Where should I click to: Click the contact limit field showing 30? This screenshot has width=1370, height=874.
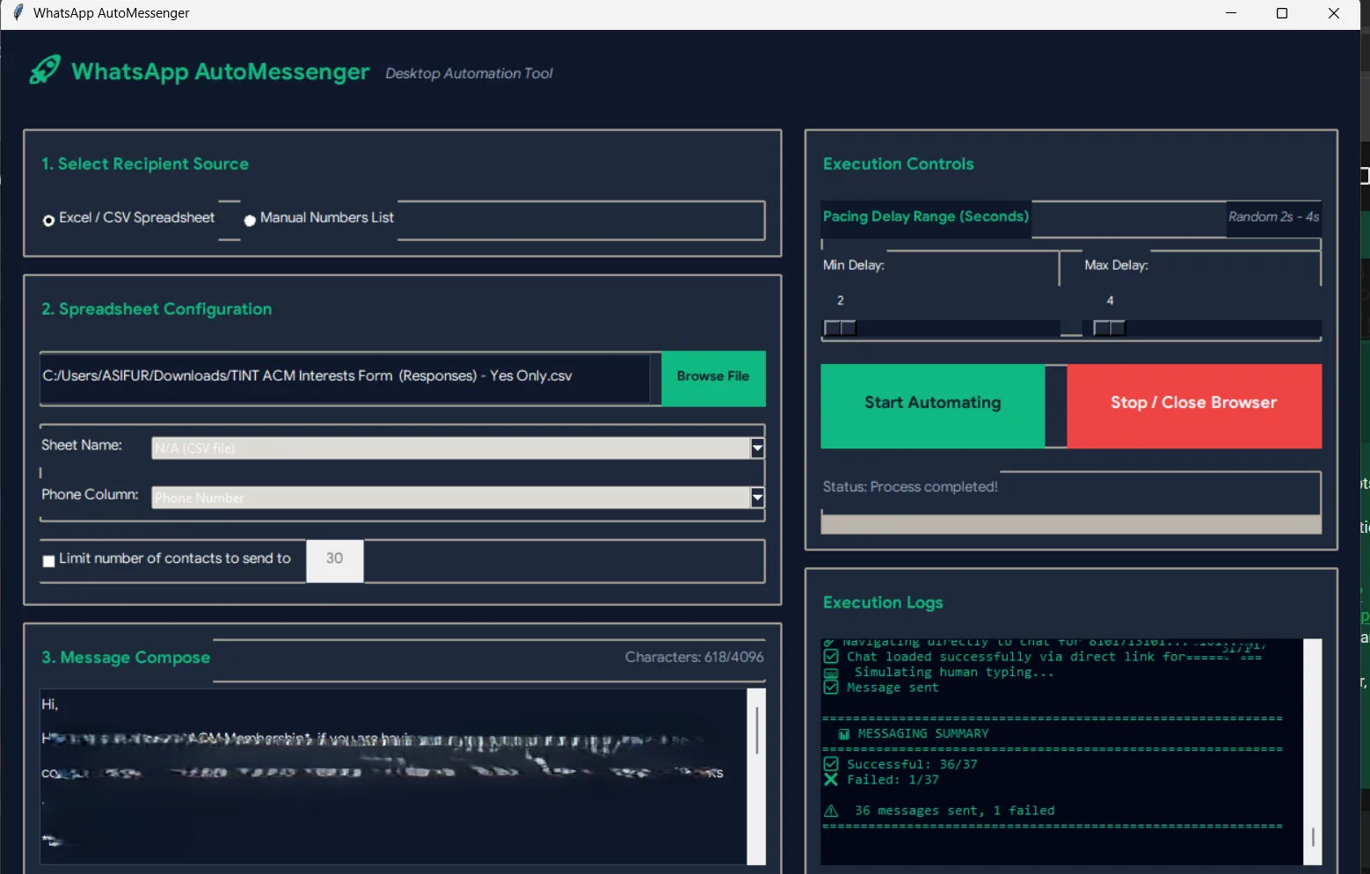coord(334,561)
